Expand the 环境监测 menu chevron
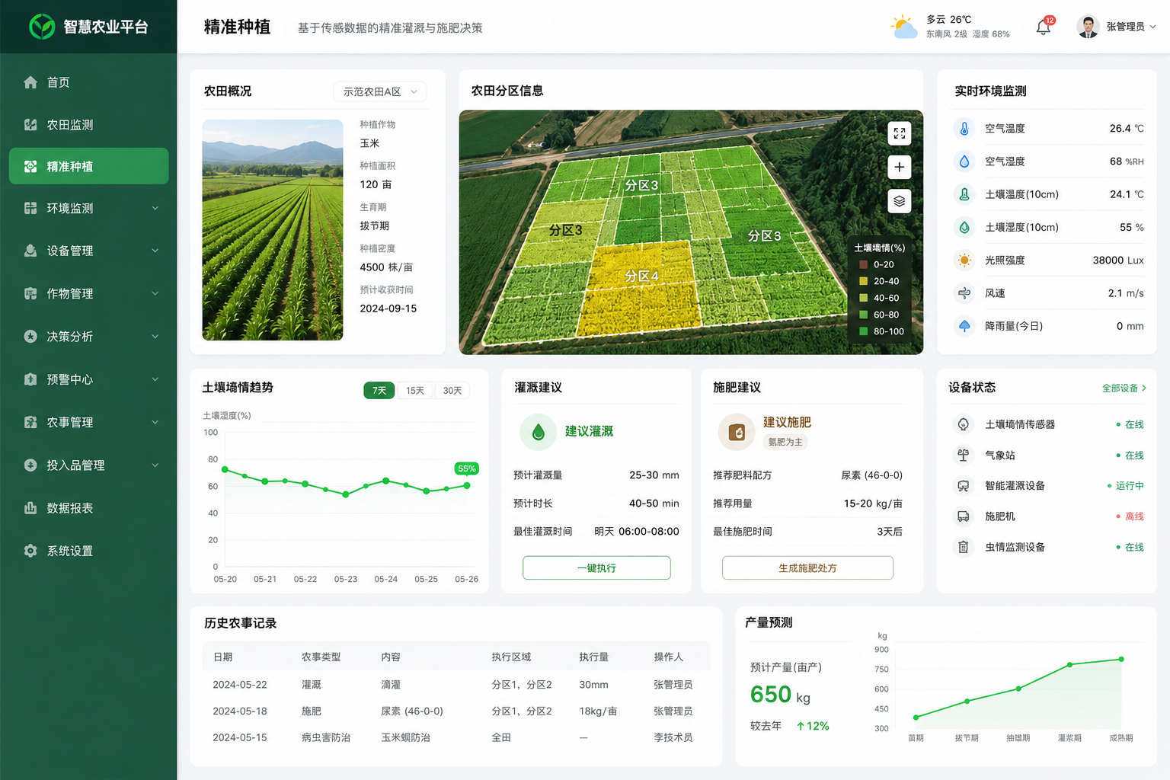 tap(155, 208)
